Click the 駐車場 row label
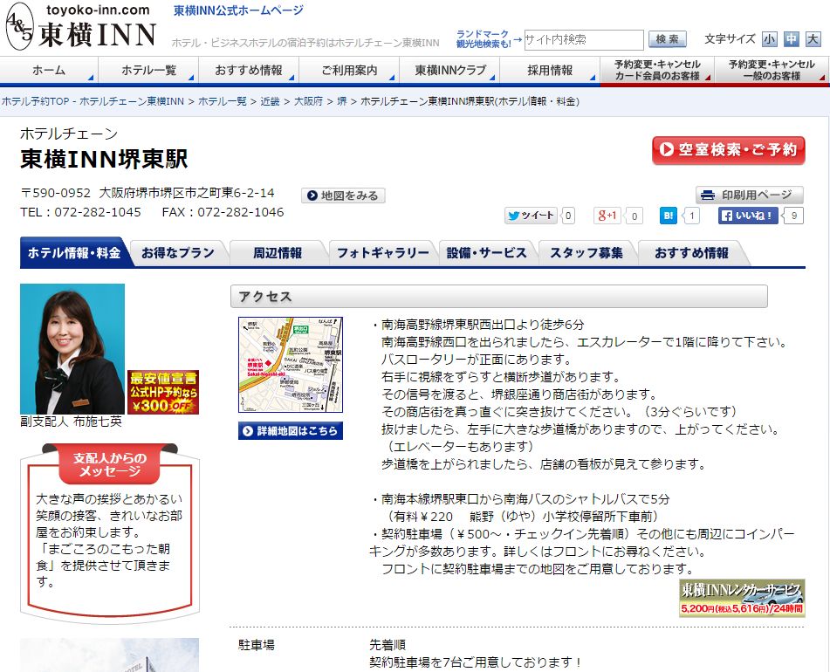Screen dimensions: 830x672 click(257, 645)
